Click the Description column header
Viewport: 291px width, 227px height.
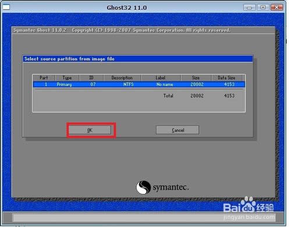(122, 78)
